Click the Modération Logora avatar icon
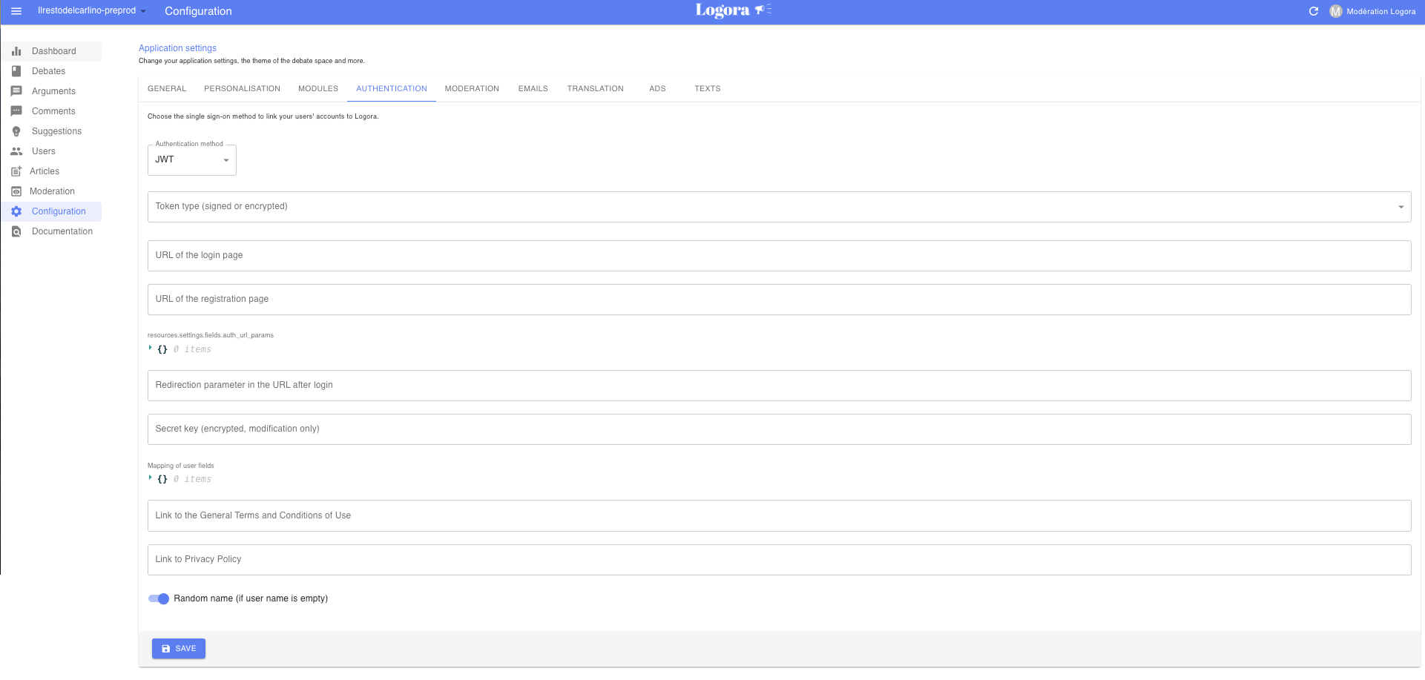Screen dimensions: 1425x680 coord(1336,11)
